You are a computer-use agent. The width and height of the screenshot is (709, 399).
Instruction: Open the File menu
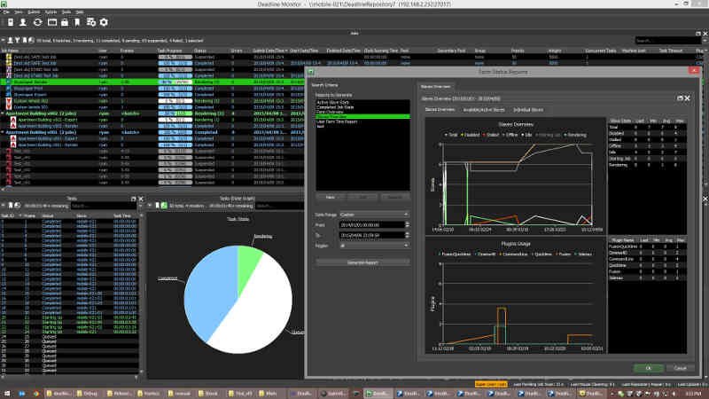coord(8,12)
